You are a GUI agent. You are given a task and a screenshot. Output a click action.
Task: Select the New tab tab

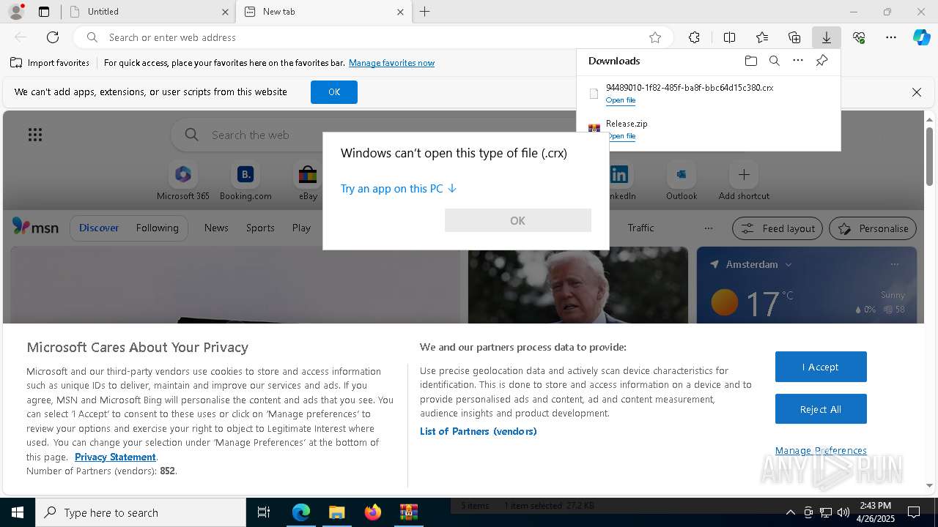[x=324, y=12]
